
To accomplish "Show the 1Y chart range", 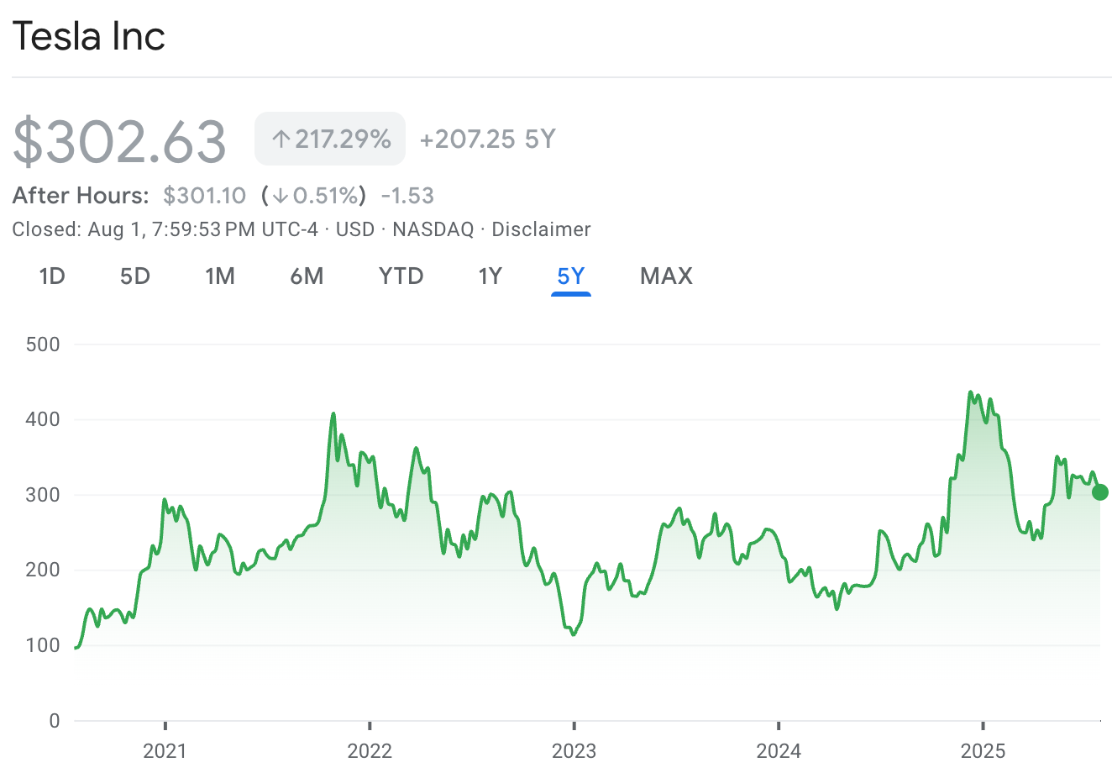I will [x=490, y=276].
